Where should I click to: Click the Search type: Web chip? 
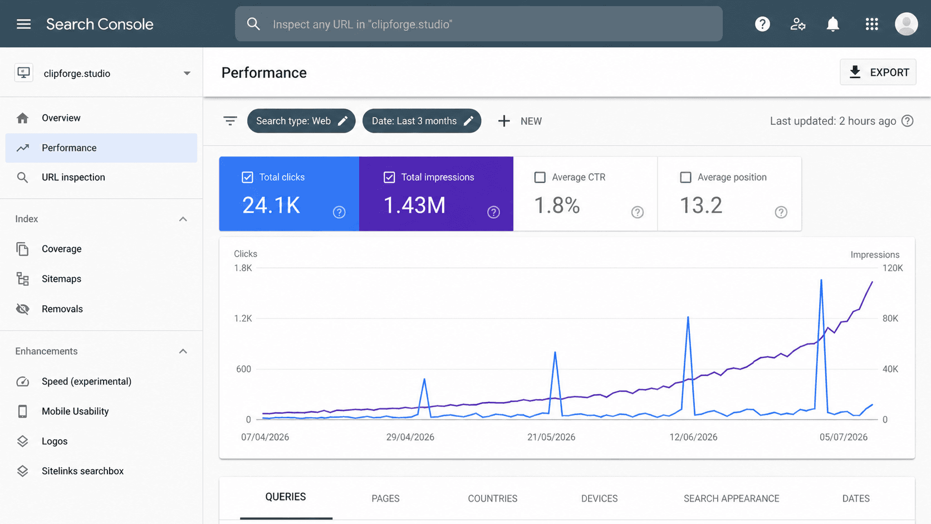pyautogui.click(x=301, y=121)
